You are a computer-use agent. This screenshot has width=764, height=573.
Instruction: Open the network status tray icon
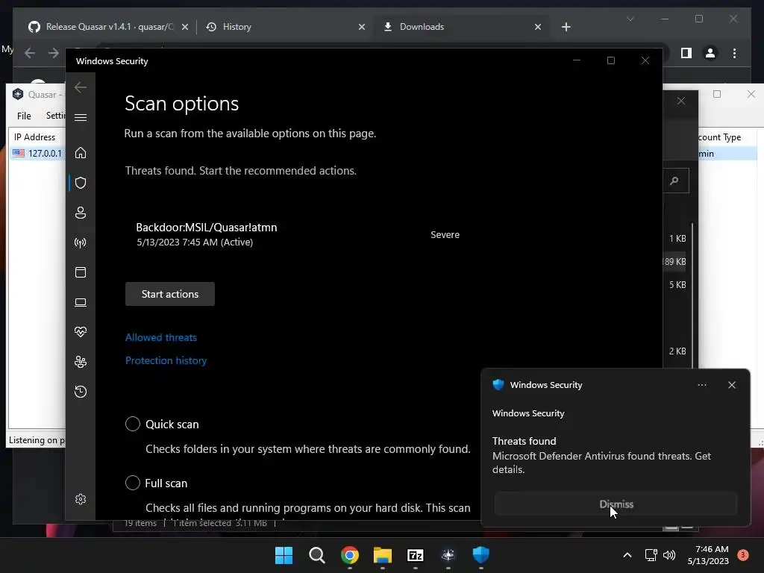click(x=651, y=555)
